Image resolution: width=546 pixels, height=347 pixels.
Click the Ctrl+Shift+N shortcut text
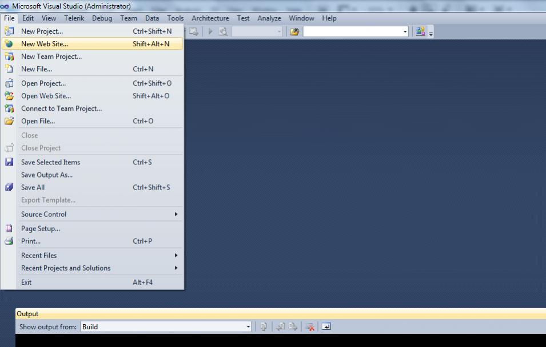pyautogui.click(x=152, y=31)
